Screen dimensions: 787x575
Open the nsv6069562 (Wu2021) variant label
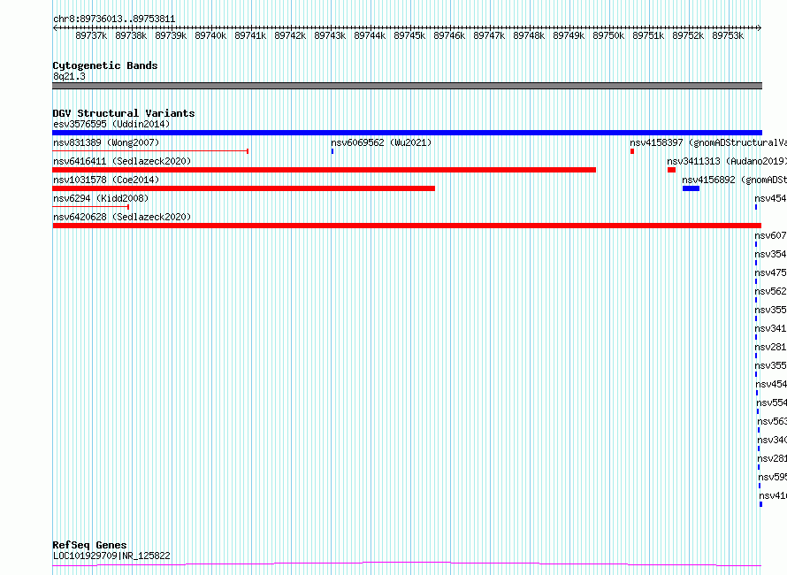point(381,142)
